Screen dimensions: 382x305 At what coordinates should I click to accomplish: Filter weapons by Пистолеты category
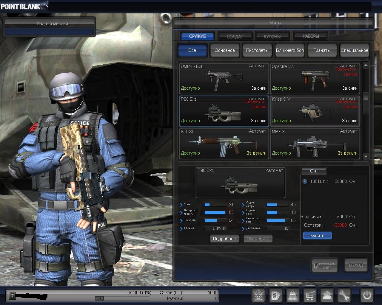coord(257,50)
